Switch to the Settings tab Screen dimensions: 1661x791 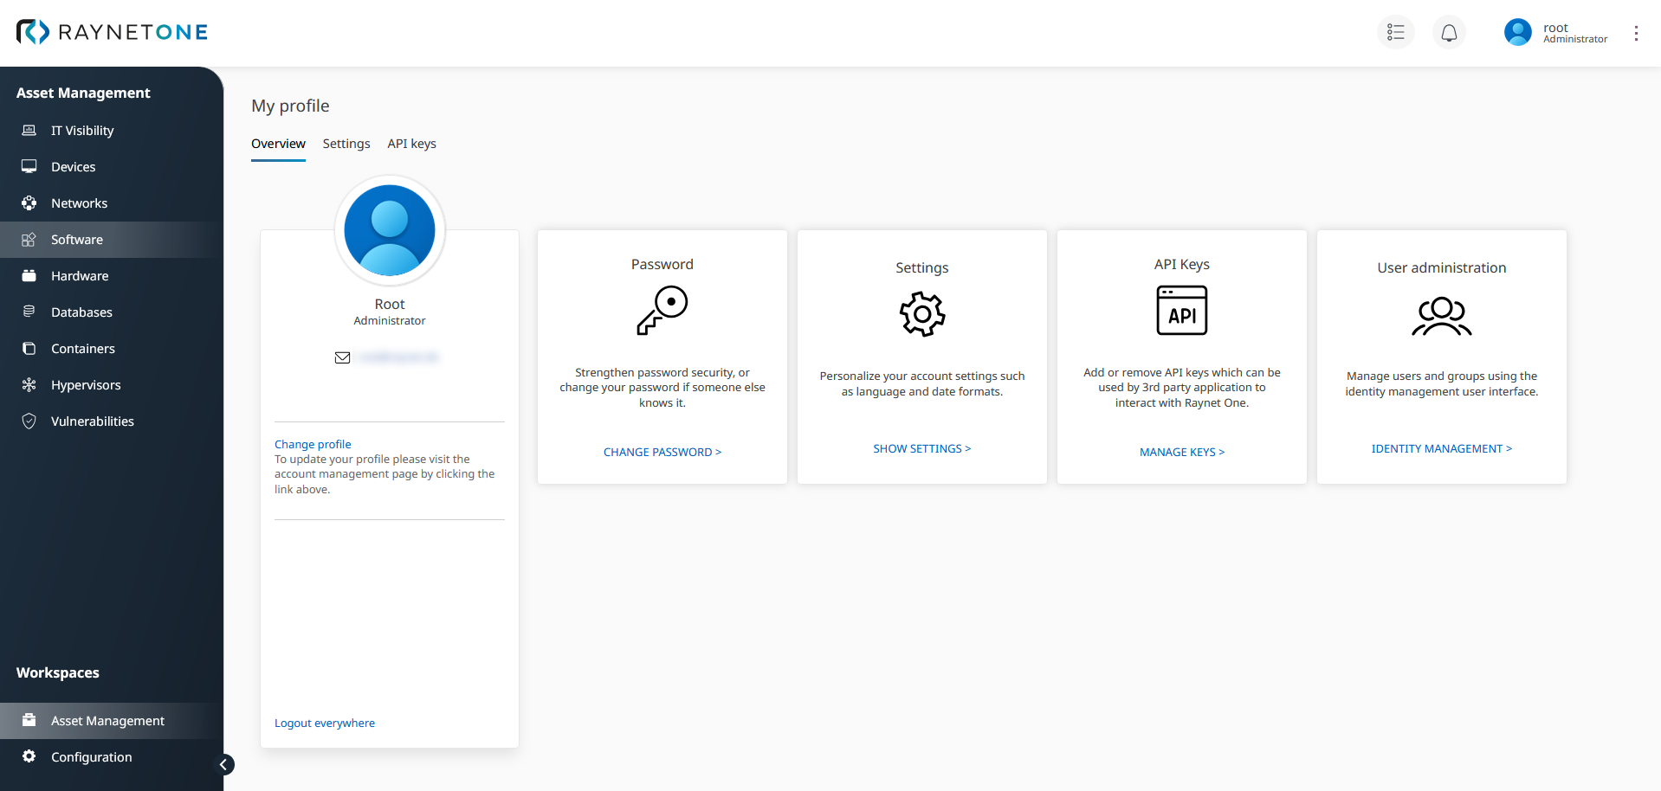click(x=346, y=144)
